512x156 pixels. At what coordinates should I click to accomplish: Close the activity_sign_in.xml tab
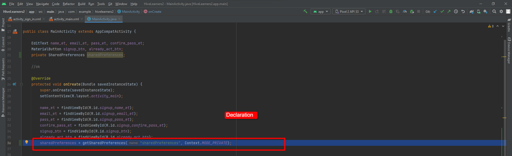44,19
